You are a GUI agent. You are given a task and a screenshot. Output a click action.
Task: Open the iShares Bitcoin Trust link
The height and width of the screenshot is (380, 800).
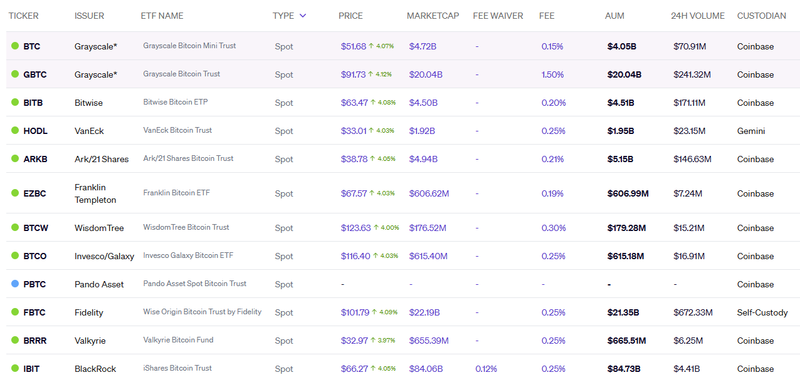click(177, 368)
